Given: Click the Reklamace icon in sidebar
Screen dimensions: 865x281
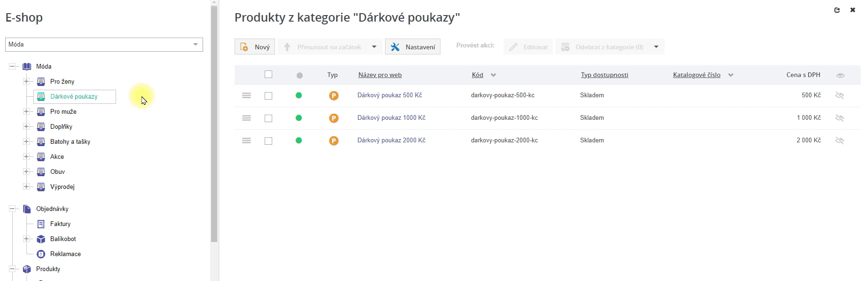Looking at the screenshot, I should (41, 254).
